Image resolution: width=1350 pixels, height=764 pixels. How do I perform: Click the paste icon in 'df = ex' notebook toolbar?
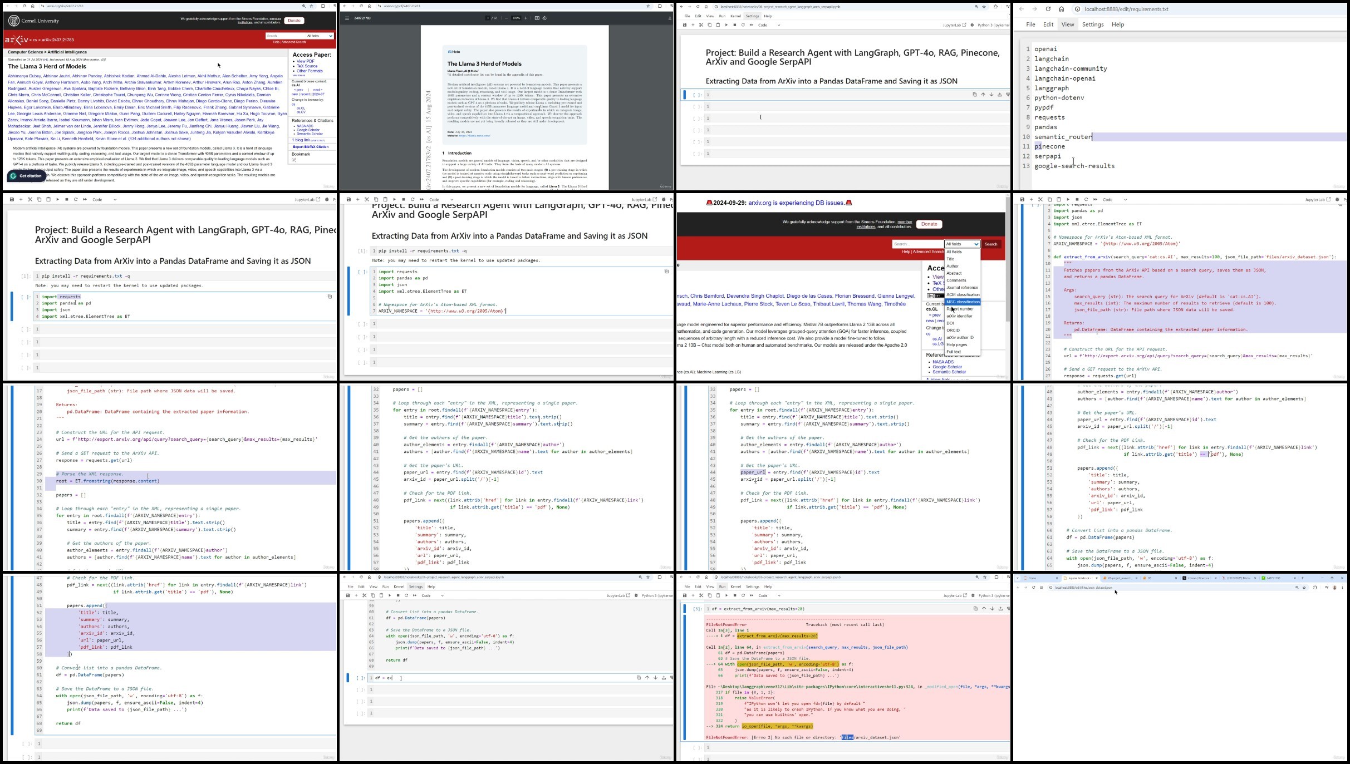381,595
